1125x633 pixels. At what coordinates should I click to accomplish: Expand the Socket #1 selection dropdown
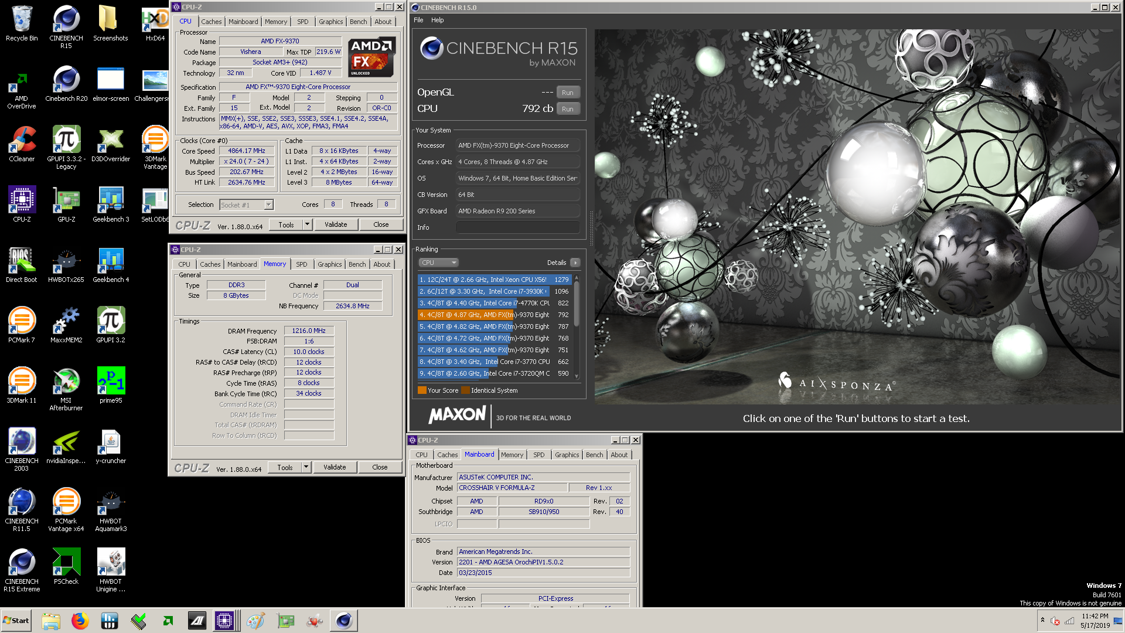[268, 205]
